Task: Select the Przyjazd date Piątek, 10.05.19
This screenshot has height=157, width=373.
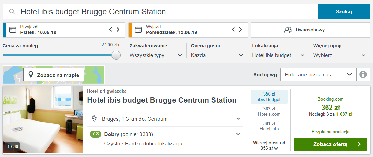Action: [x=38, y=33]
